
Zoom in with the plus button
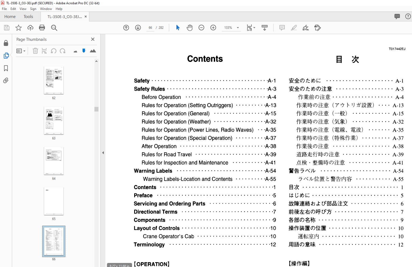pos(213,28)
